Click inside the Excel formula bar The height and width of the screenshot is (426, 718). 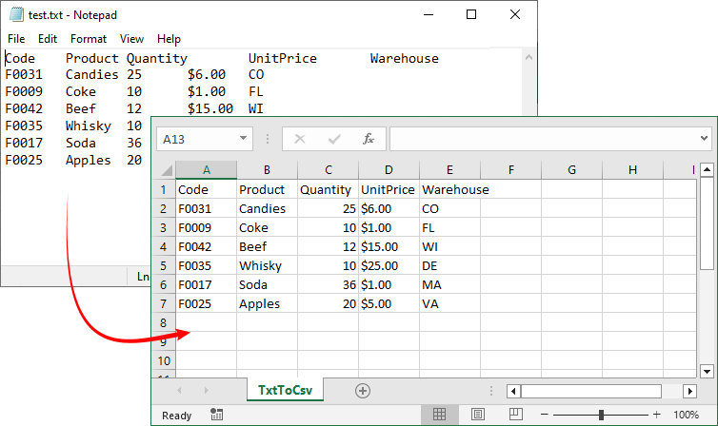point(543,139)
